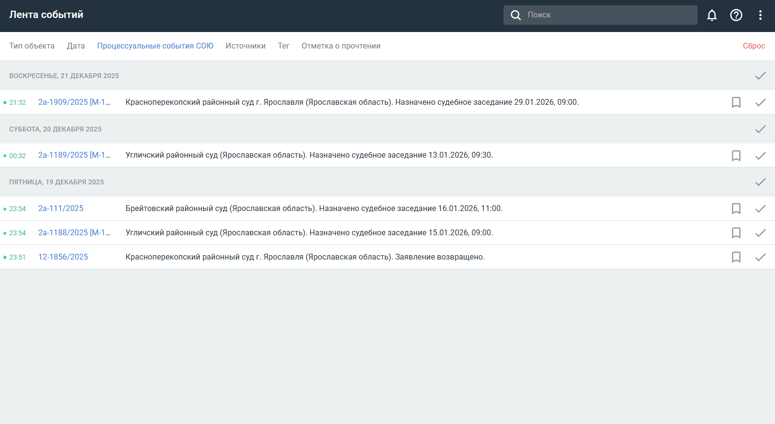Open the three-dot more options menu
Screen dimensions: 775x424
[x=760, y=15]
